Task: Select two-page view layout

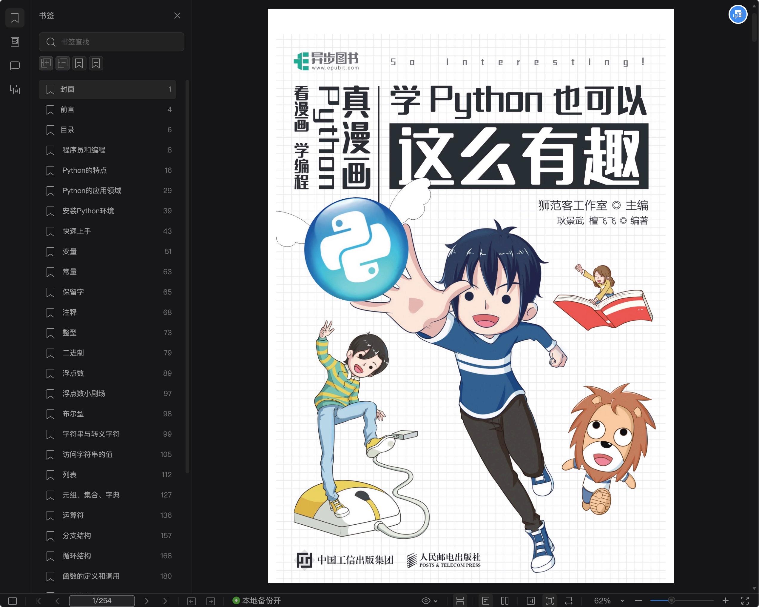Action: (505, 601)
